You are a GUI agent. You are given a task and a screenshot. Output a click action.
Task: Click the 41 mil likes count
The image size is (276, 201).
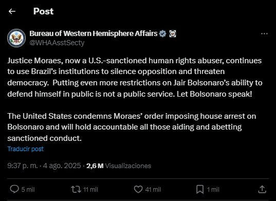tap(153, 190)
